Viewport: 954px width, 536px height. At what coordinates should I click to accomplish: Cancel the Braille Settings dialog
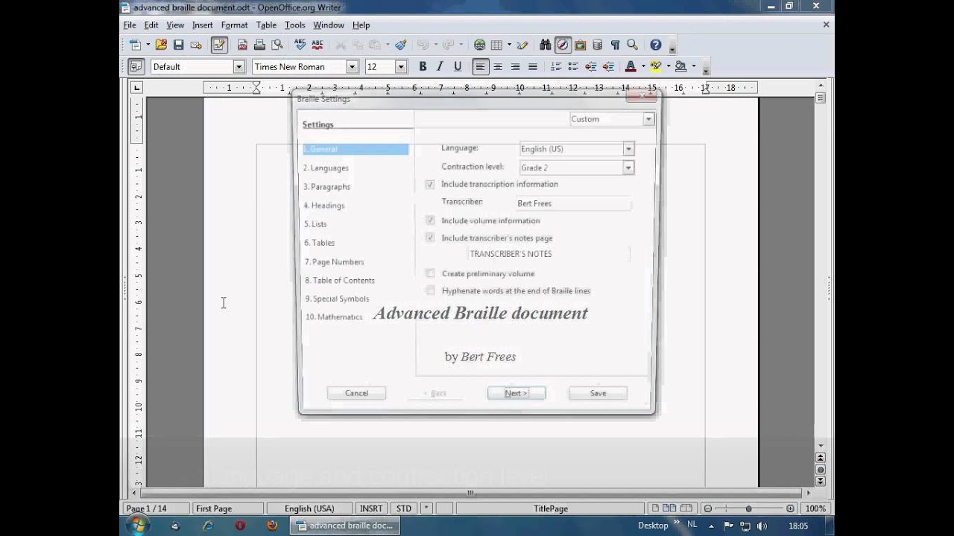(356, 393)
